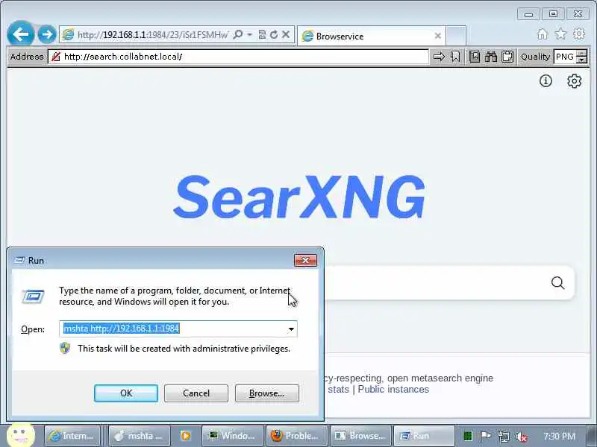Open the Public instances link

coord(393,389)
